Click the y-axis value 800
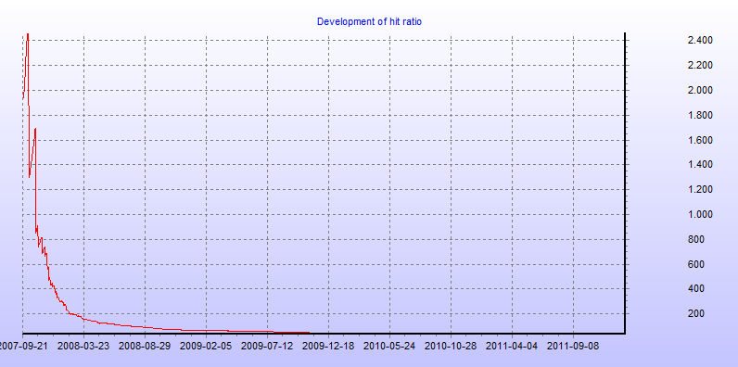Screen dimensions: 738x367 pyautogui.click(x=695, y=239)
